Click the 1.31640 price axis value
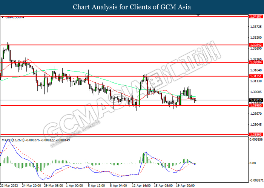This screenshot has height=188, width=264. [x=256, y=70]
